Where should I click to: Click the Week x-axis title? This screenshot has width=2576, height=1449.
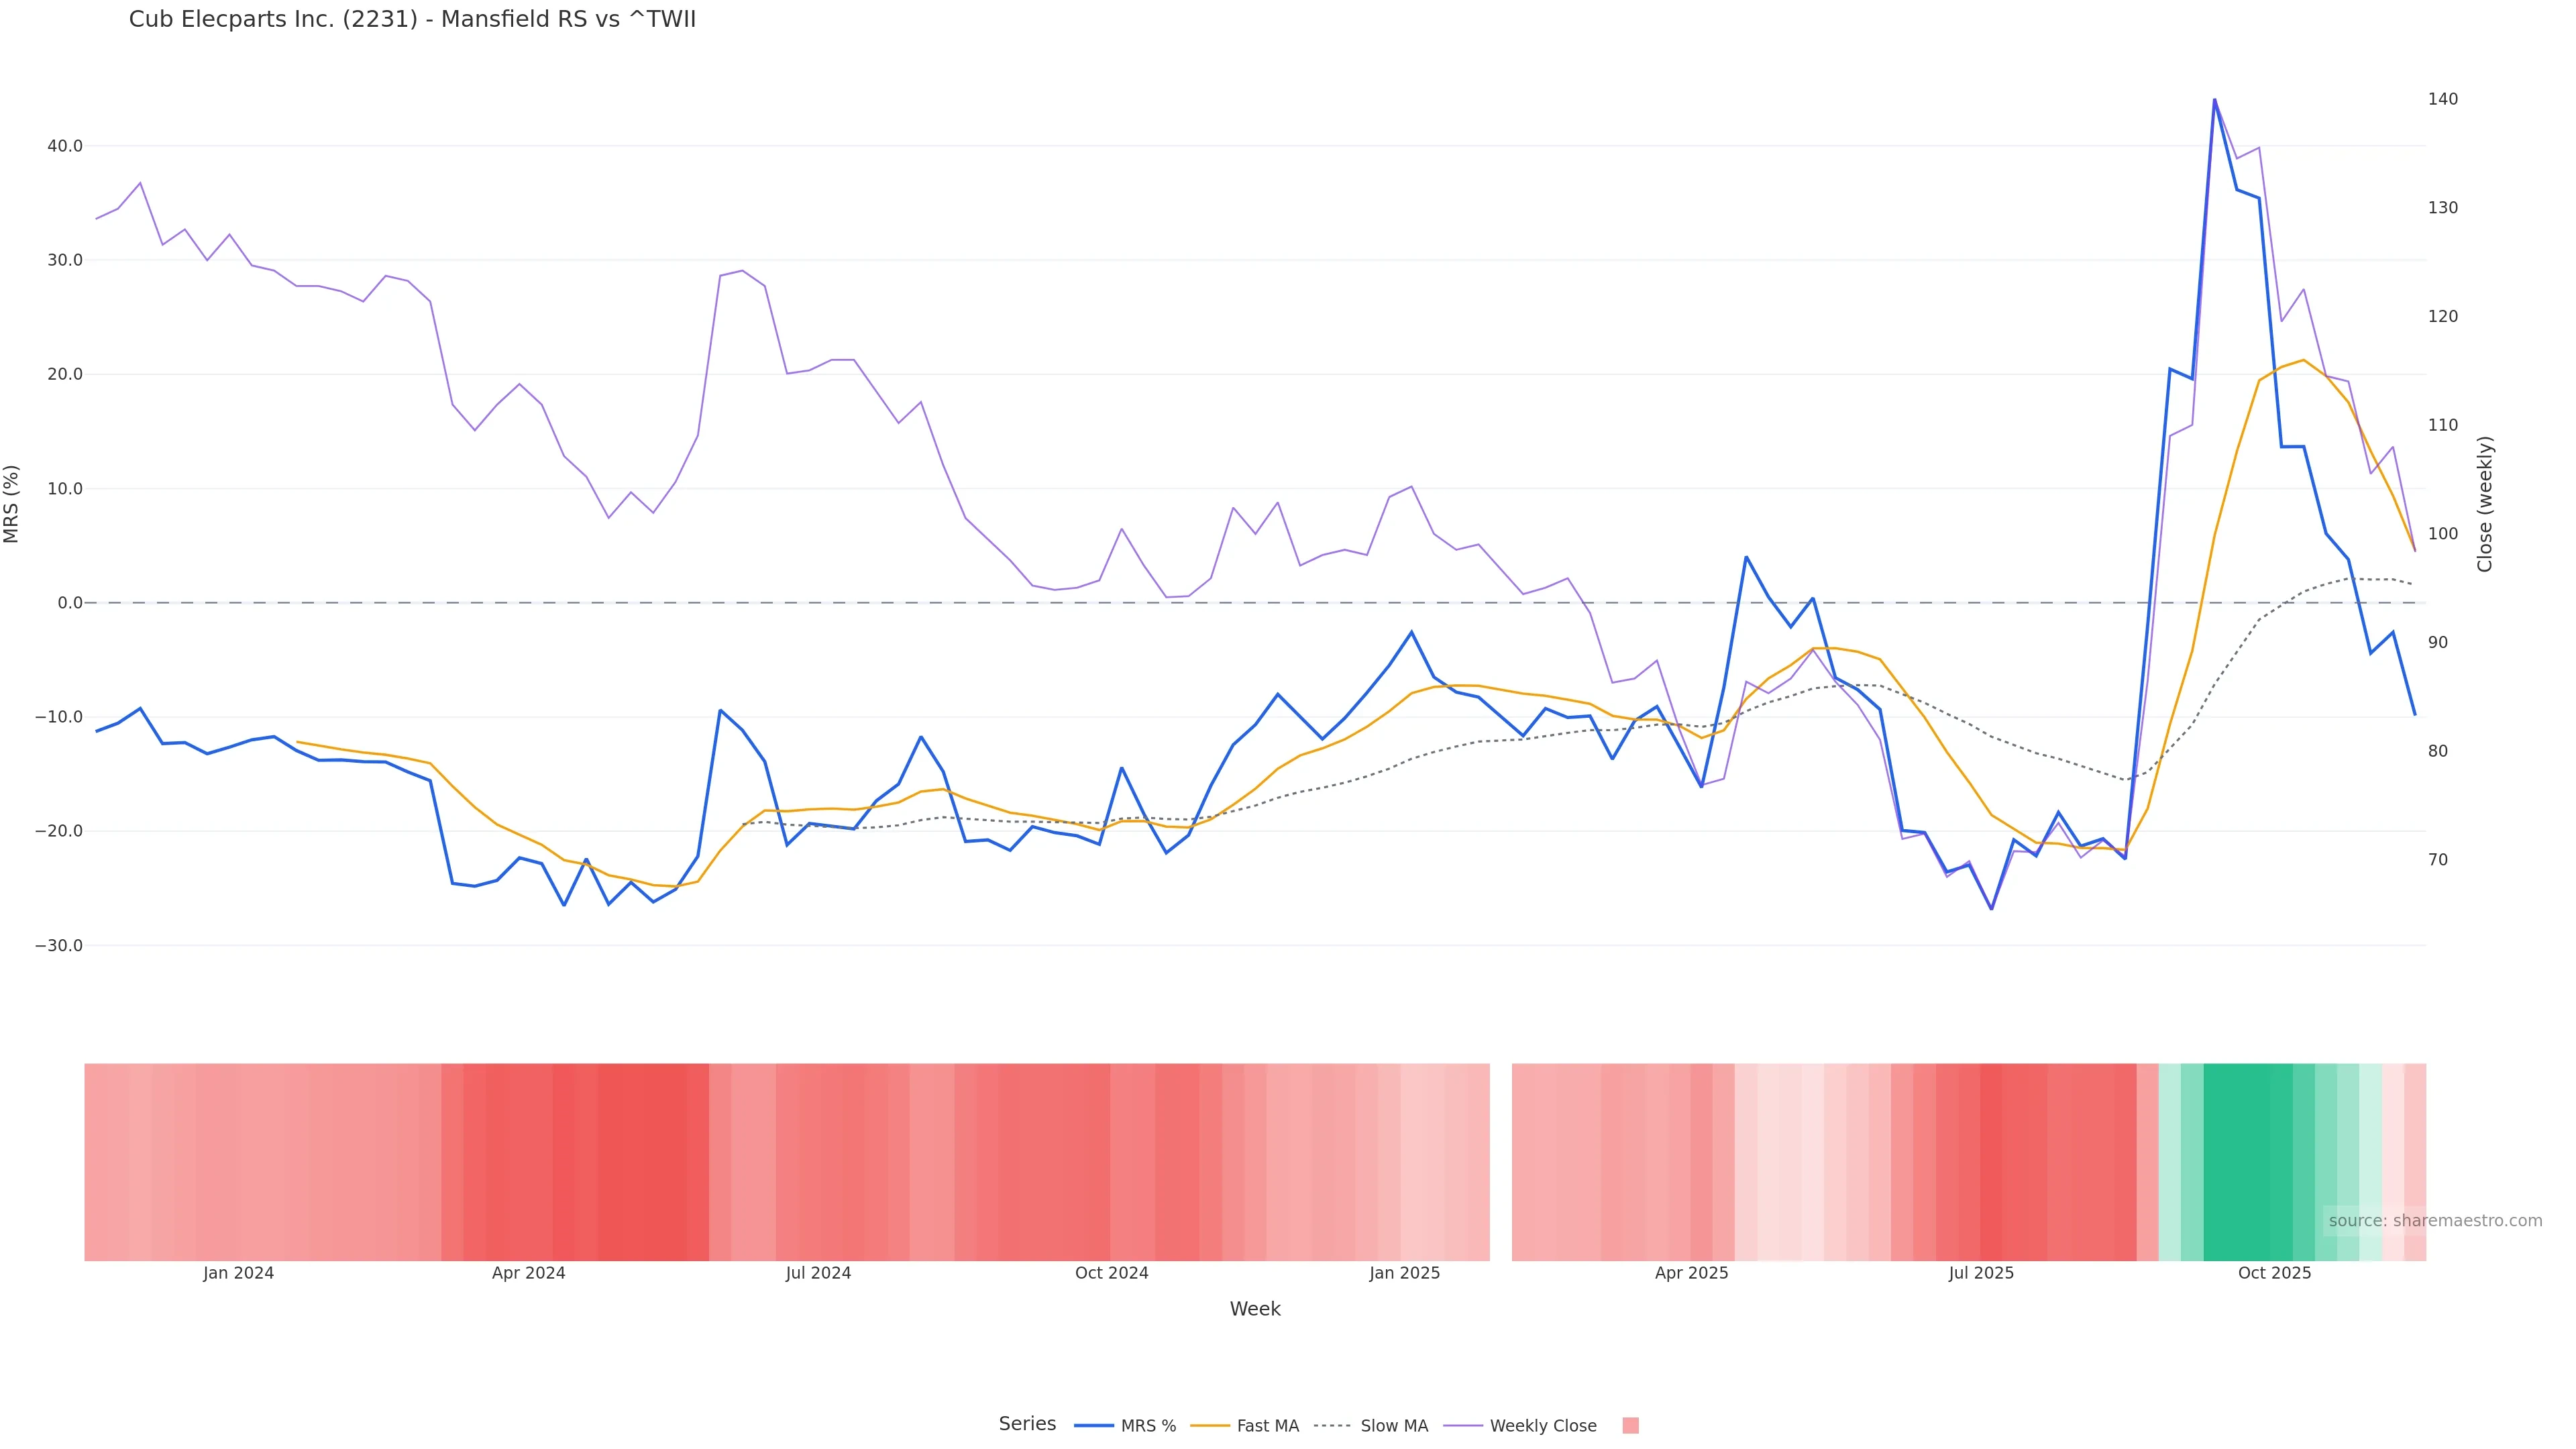point(1255,1309)
